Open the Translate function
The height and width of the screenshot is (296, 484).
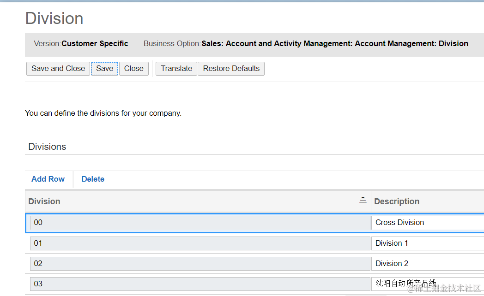[x=176, y=69]
